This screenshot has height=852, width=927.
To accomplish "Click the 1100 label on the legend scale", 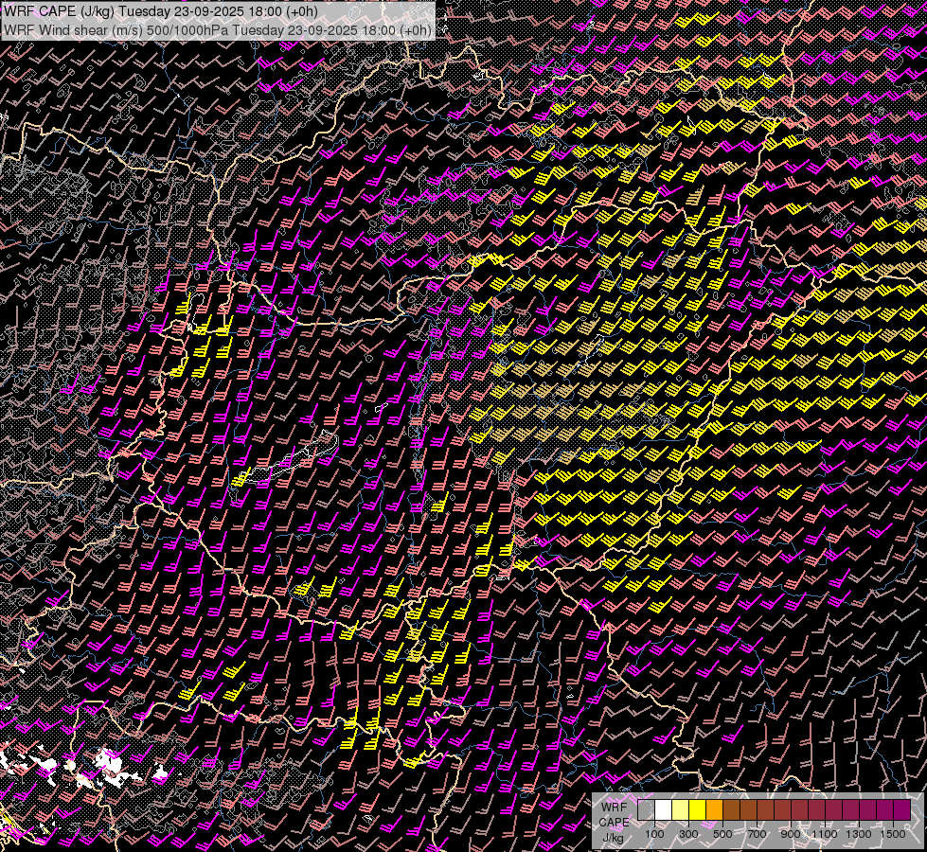I will click(x=825, y=834).
